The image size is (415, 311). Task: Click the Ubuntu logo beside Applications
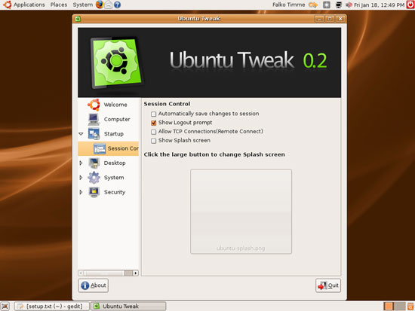pos(7,5)
